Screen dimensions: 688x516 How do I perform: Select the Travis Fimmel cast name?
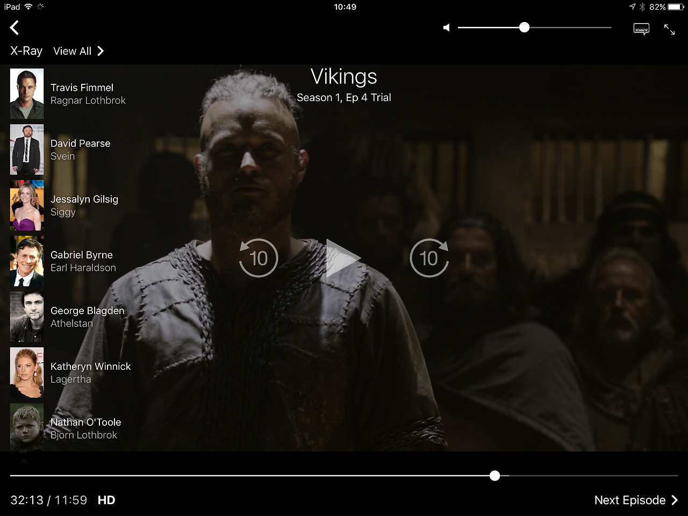pos(82,88)
